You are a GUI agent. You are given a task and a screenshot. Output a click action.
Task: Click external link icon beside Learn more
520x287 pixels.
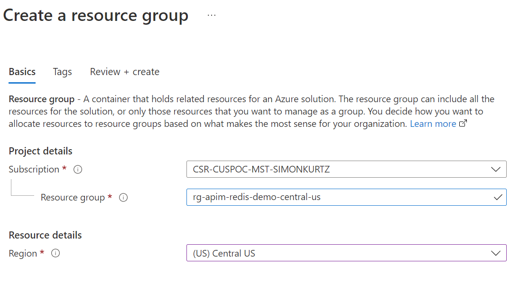click(464, 124)
